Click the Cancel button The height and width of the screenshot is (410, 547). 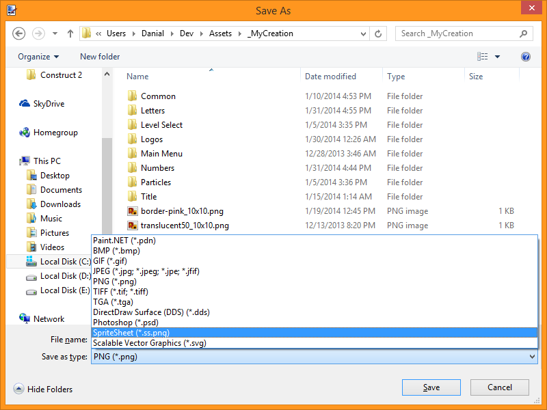pyautogui.click(x=500, y=387)
